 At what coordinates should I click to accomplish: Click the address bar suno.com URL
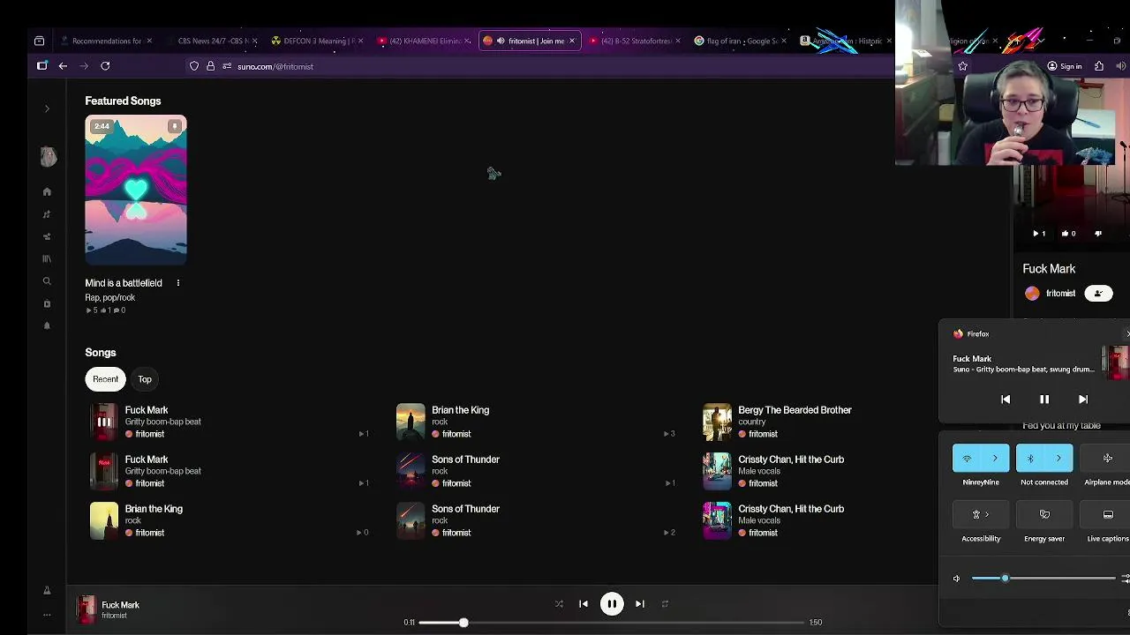[x=275, y=66]
